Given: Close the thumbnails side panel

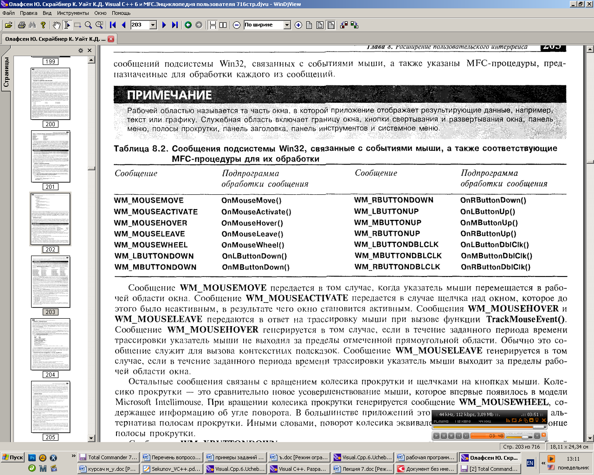Looking at the screenshot, I should [90, 51].
